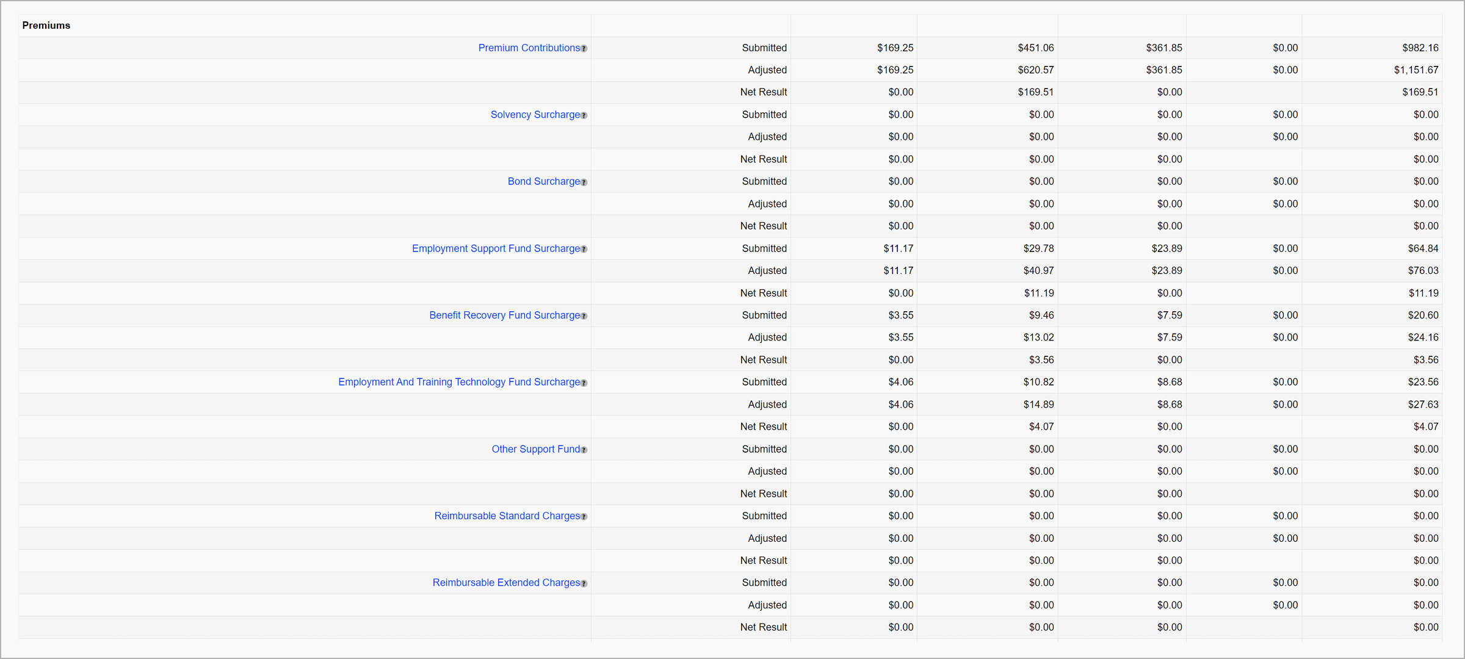Click the Premiums section heading
Viewport: 1465px width, 659px height.
[x=46, y=26]
